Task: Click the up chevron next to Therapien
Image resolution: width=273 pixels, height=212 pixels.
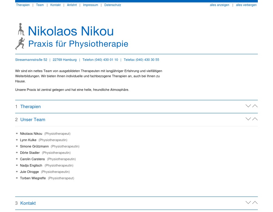Action: (255, 106)
